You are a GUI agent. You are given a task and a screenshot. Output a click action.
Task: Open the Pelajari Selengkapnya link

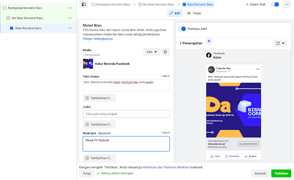(x=98, y=39)
